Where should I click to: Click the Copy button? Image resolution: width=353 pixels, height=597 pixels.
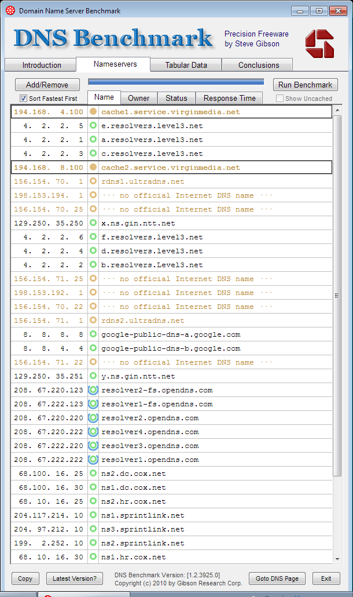point(25,578)
